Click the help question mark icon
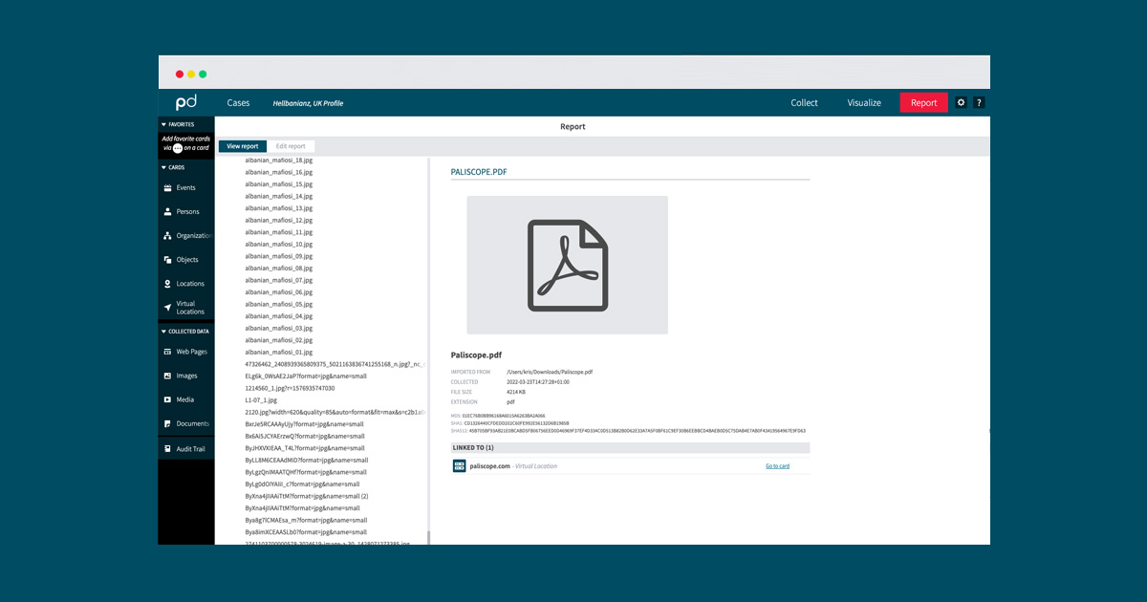The width and height of the screenshot is (1147, 602). [979, 103]
